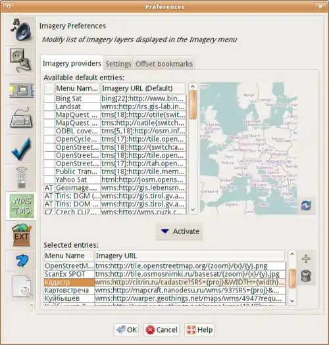Screen dimensions: 329x345
Task: Open remote control preferences icon
Action: (x=21, y=177)
